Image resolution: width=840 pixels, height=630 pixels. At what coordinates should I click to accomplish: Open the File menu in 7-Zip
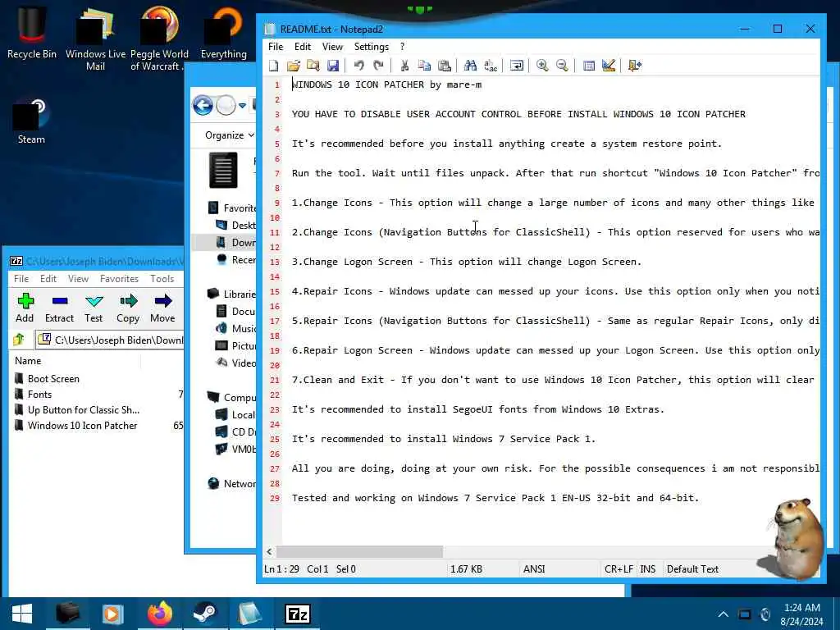[x=21, y=279]
